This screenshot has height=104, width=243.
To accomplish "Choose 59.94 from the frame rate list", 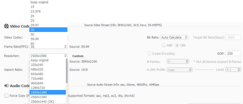I will click(x=35, y=39).
